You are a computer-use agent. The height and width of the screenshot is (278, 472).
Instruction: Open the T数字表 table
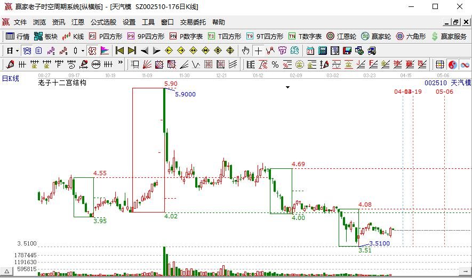[x=305, y=36]
